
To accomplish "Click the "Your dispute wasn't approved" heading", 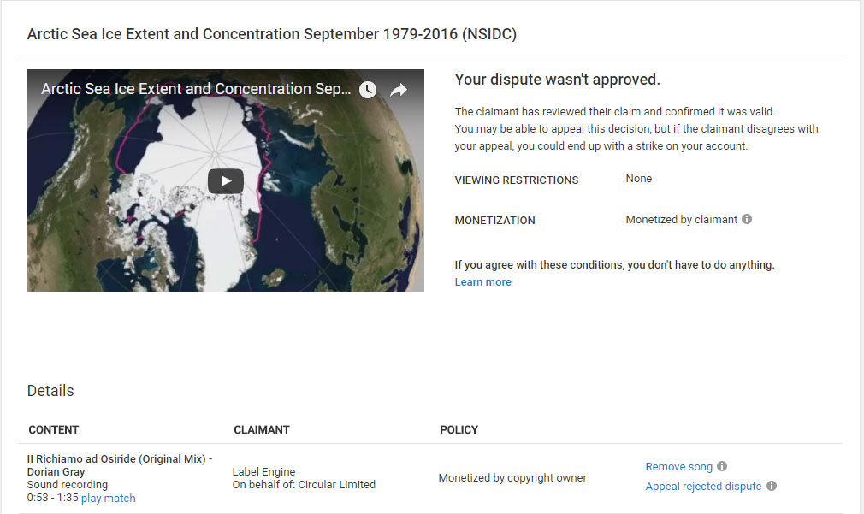I will 557,80.
